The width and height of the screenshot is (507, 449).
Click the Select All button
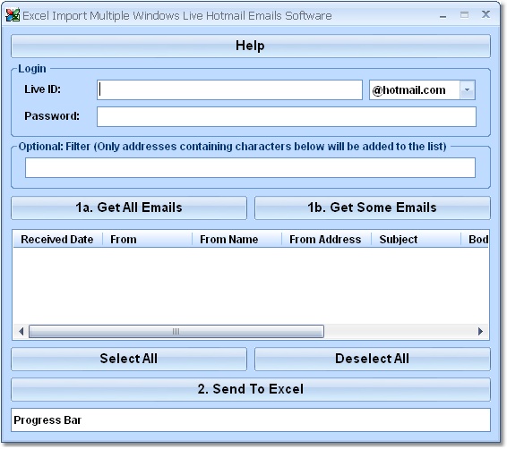click(x=129, y=359)
